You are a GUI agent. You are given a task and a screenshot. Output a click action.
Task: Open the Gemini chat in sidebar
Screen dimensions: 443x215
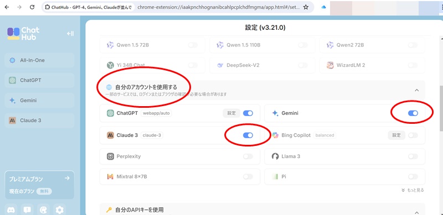pos(39,101)
